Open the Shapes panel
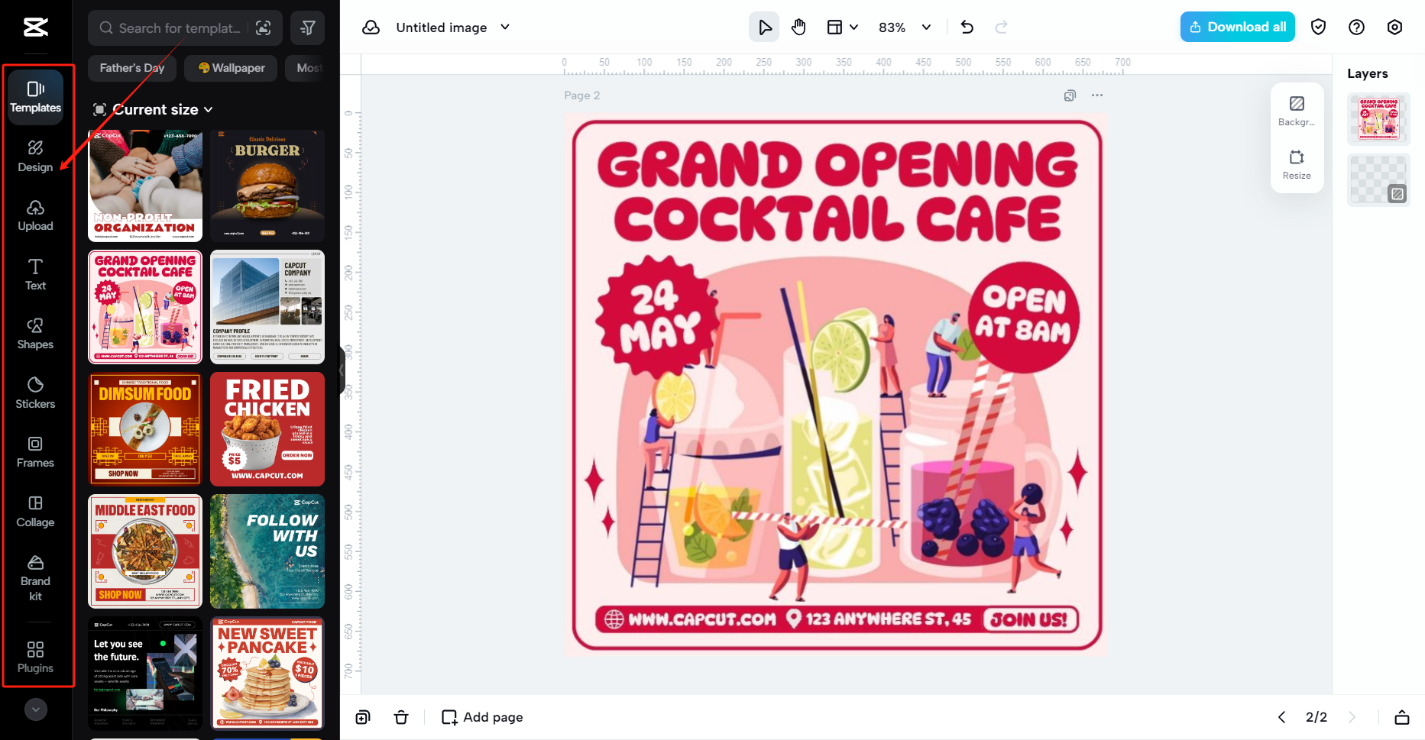This screenshot has width=1425, height=740. point(35,334)
